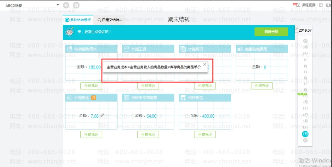
Task: Click the 测算金额 button
Action: pyautogui.click(x=271, y=32)
